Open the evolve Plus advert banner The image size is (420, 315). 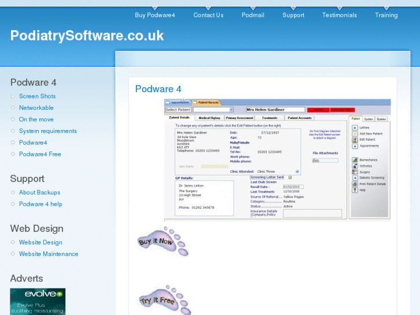pyautogui.click(x=38, y=302)
